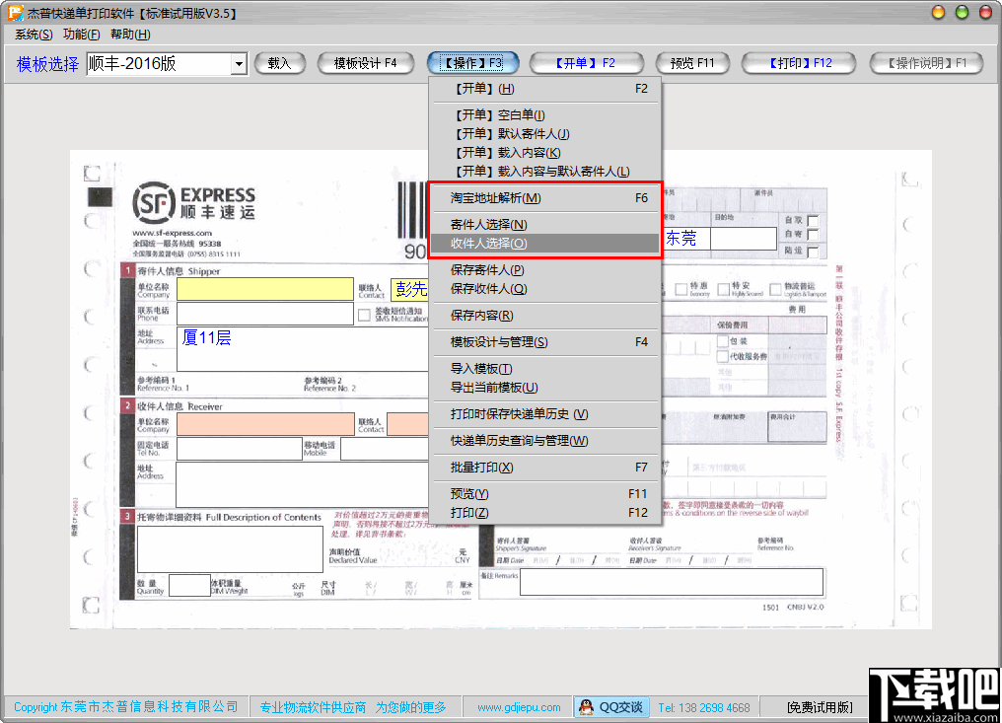Select 打印(Z) F12 menu item
Image resolution: width=1002 pixels, height=723 pixels.
pos(545,513)
